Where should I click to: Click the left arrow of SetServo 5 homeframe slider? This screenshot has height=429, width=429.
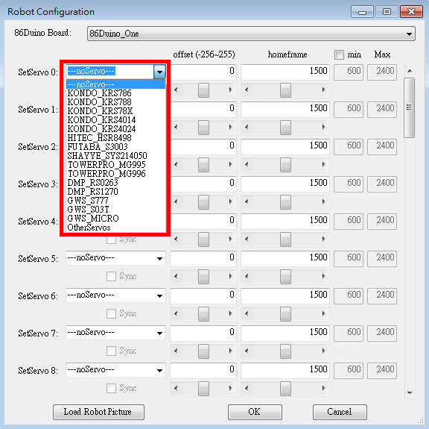coord(247,276)
